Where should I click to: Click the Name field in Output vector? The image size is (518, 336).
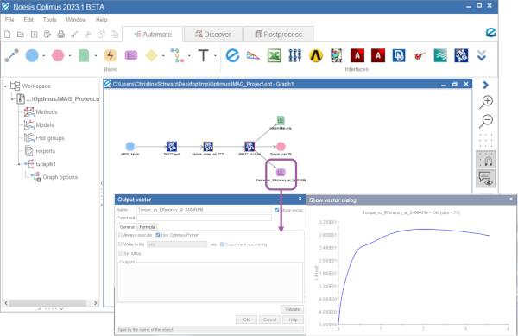point(204,210)
